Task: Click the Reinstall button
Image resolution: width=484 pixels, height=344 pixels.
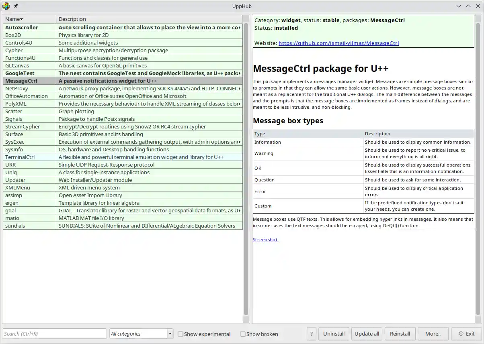Action: click(400, 334)
